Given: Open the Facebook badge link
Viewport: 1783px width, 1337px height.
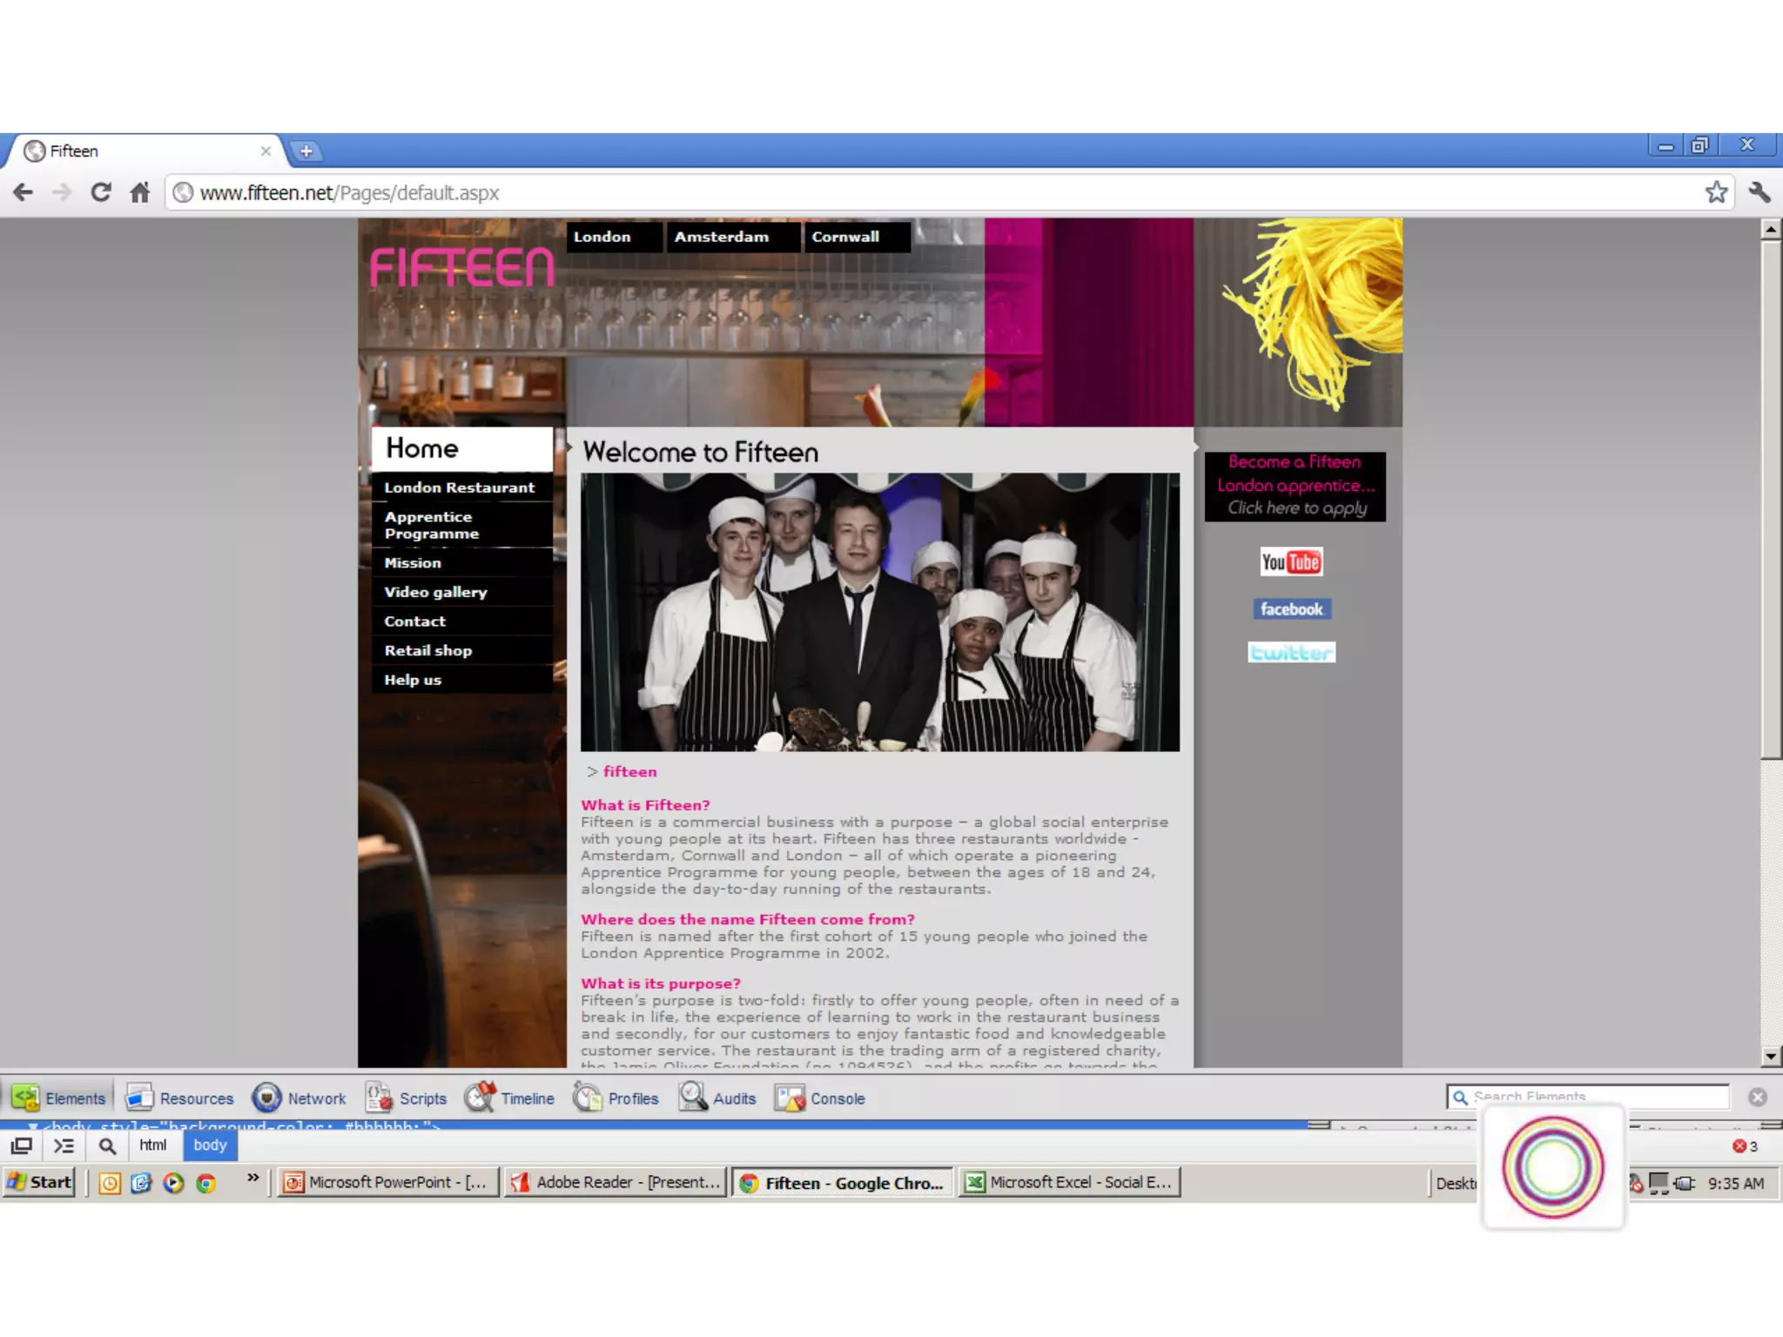Looking at the screenshot, I should [1291, 609].
